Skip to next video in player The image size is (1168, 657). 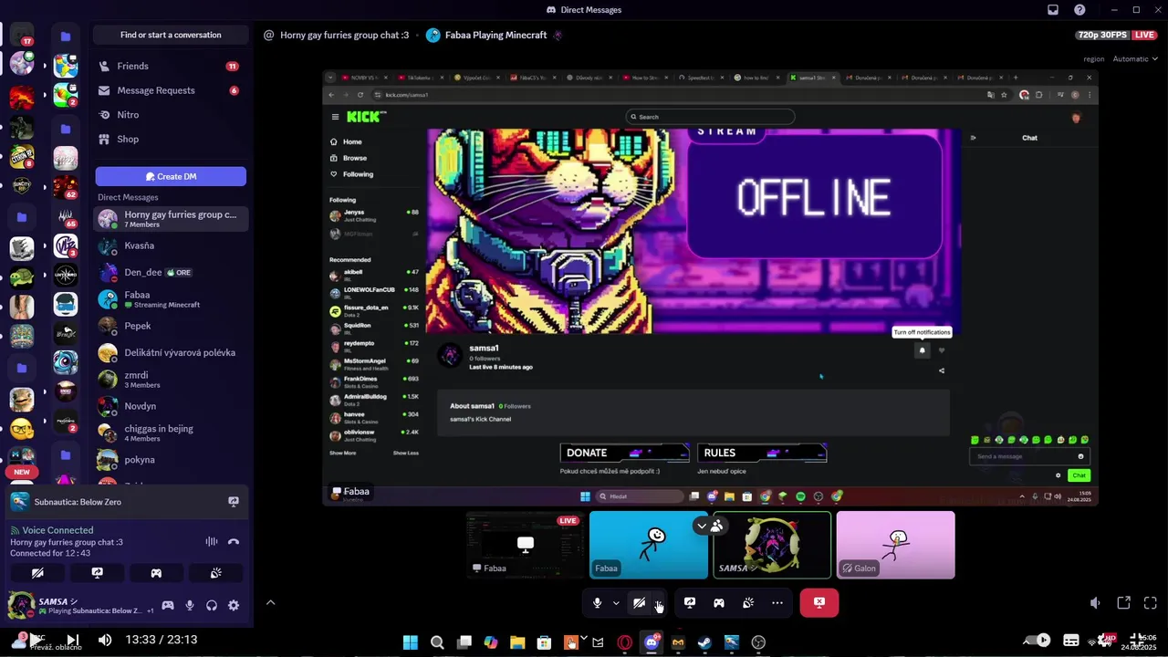pyautogui.click(x=72, y=640)
